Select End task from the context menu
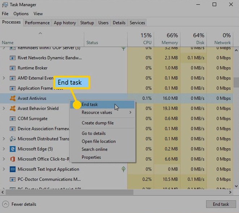The image size is (239, 213). 90,105
